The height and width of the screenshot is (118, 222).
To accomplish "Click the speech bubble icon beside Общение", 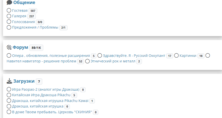I will coord(9,3).
